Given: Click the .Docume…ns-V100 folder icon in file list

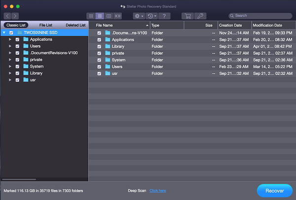Looking at the screenshot, I should pos(108,33).
